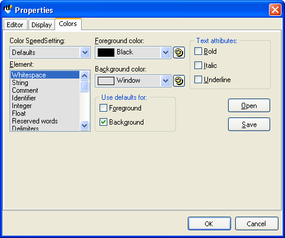The image size is (285, 238).
Task: Expand the Color SpeedSetting dropdown
Action: pos(85,53)
